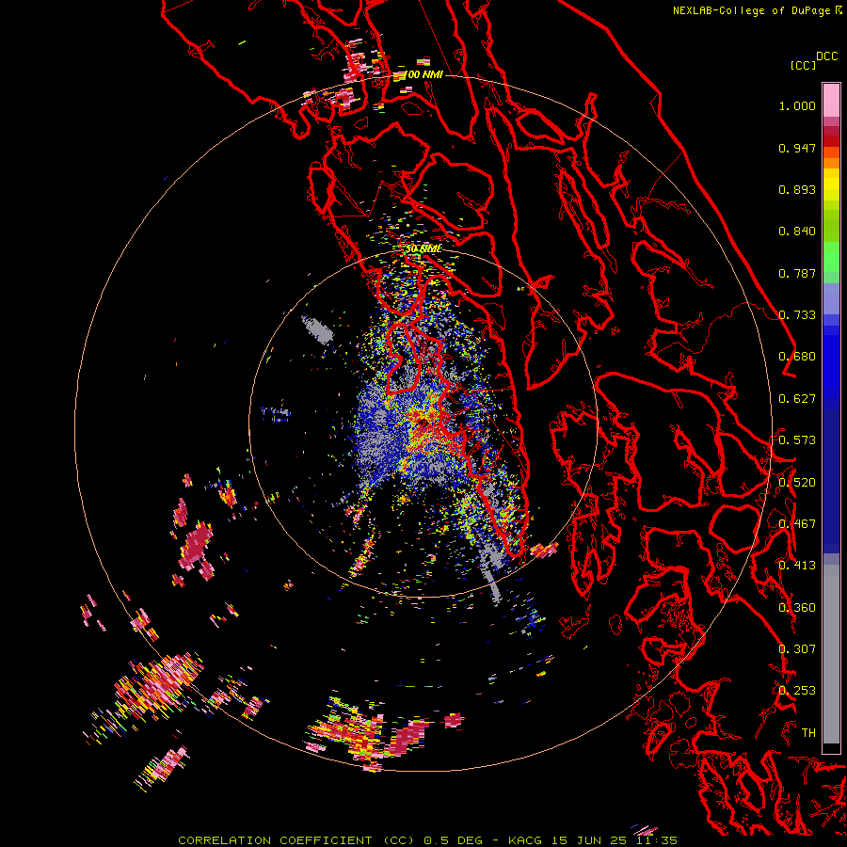Image resolution: width=847 pixels, height=847 pixels.
Task: Click the 0.307 scale value
Action: [x=797, y=649]
